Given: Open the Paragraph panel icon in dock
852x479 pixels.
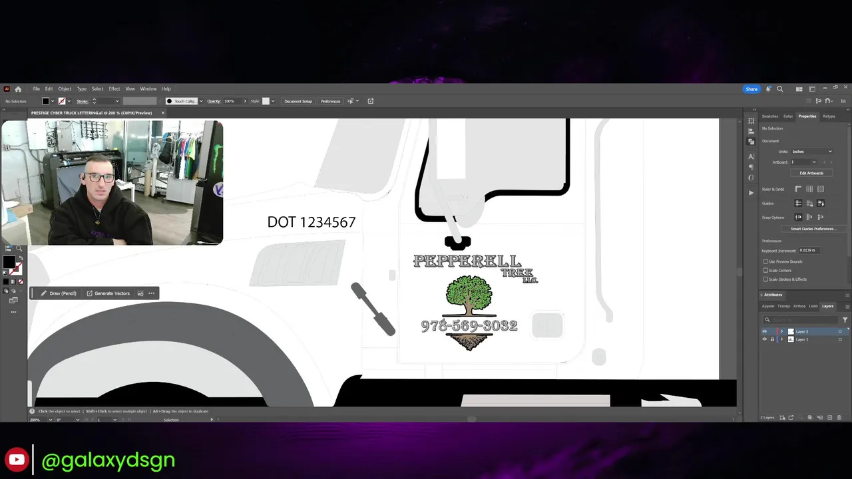Looking at the screenshot, I should tap(751, 167).
